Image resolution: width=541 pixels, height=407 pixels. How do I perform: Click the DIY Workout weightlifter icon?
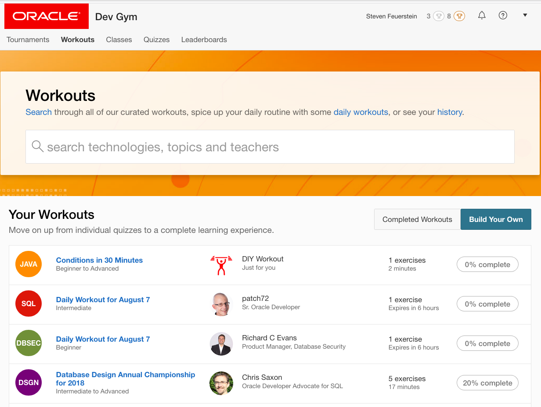point(221,265)
